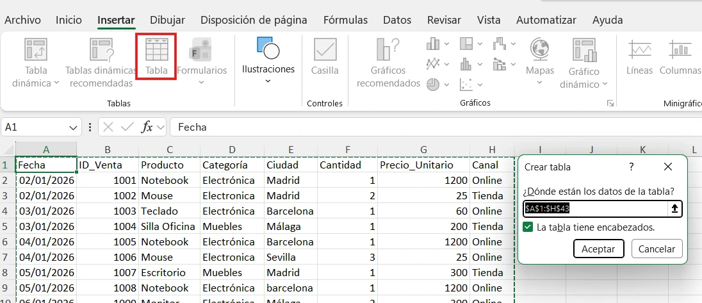This screenshot has height=303, width=702.
Task: Open the Ilustraciones dropdown
Action: pyautogui.click(x=268, y=81)
